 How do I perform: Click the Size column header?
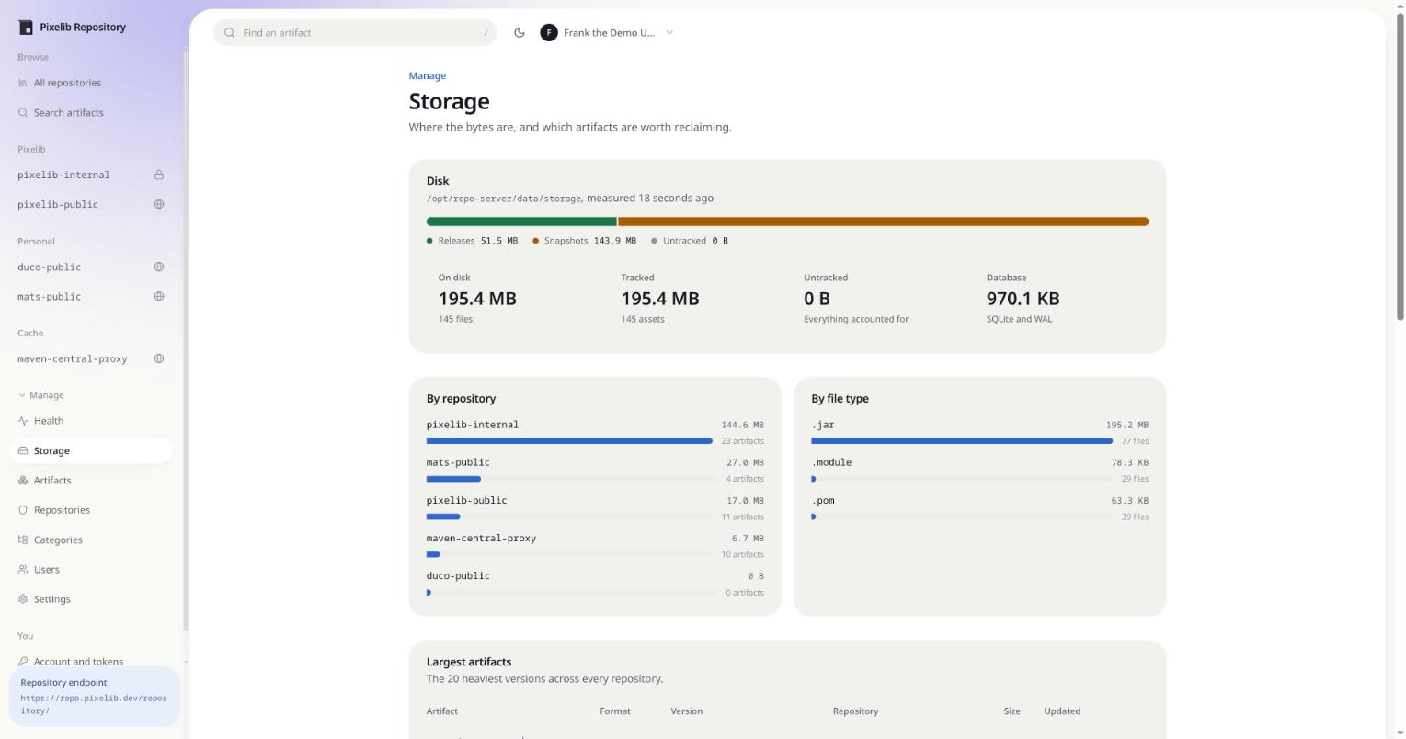(1012, 711)
